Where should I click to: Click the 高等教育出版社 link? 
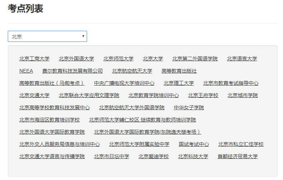coord(179,71)
